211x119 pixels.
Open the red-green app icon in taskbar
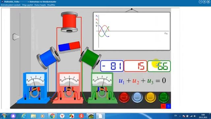click(x=72, y=116)
